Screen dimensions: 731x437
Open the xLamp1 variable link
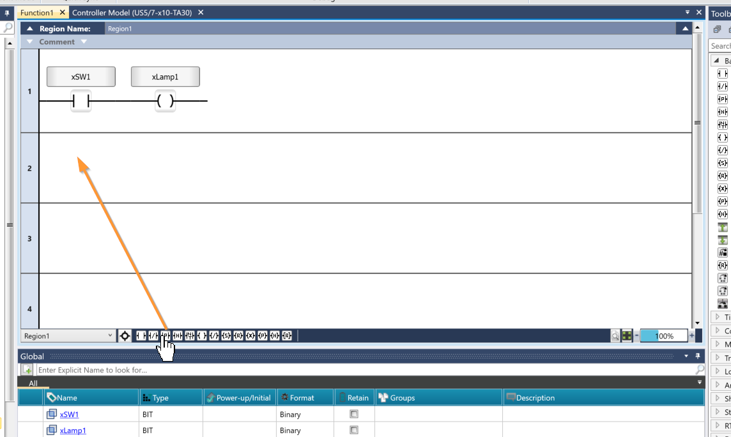coord(73,431)
